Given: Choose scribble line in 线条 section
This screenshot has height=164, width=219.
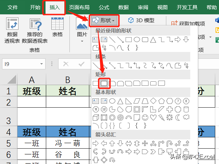Looking at the screenshot, I should [x=186, y=66].
